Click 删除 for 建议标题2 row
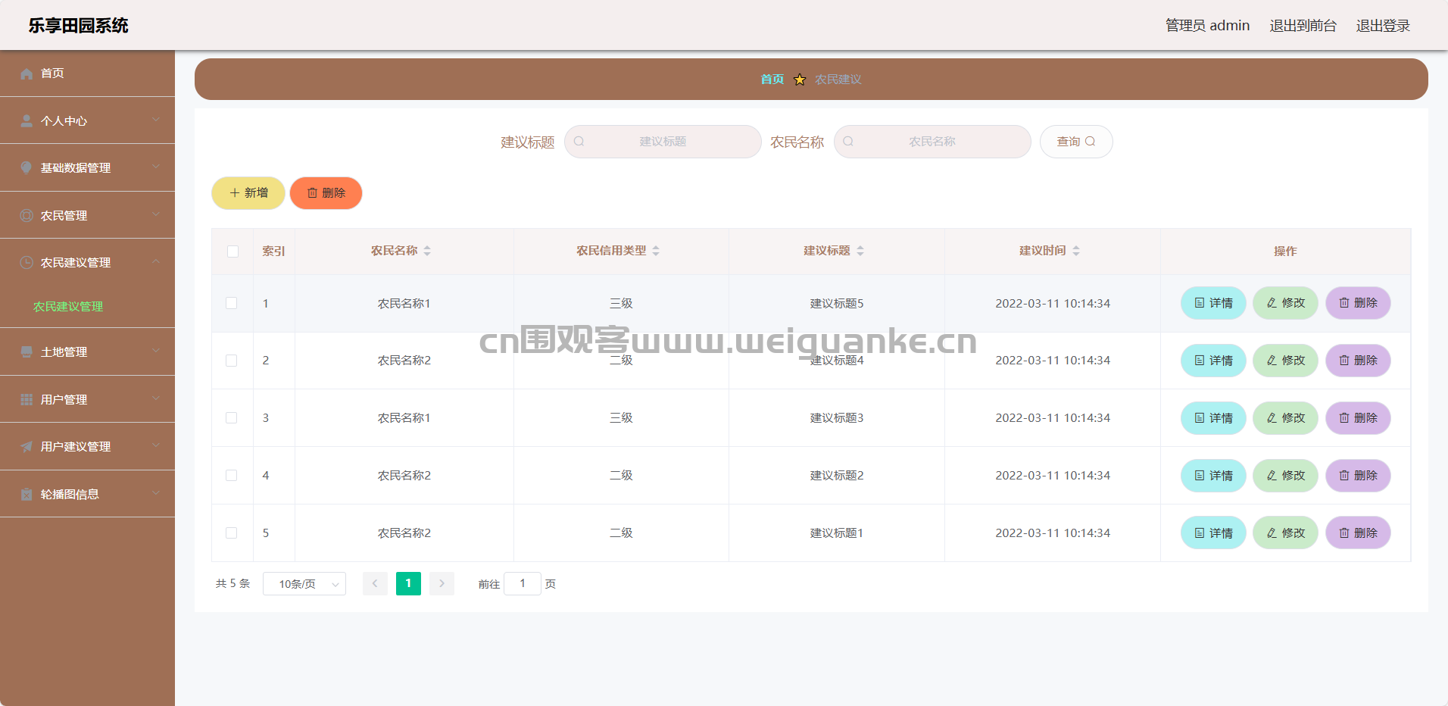This screenshot has width=1448, height=706. click(1358, 476)
